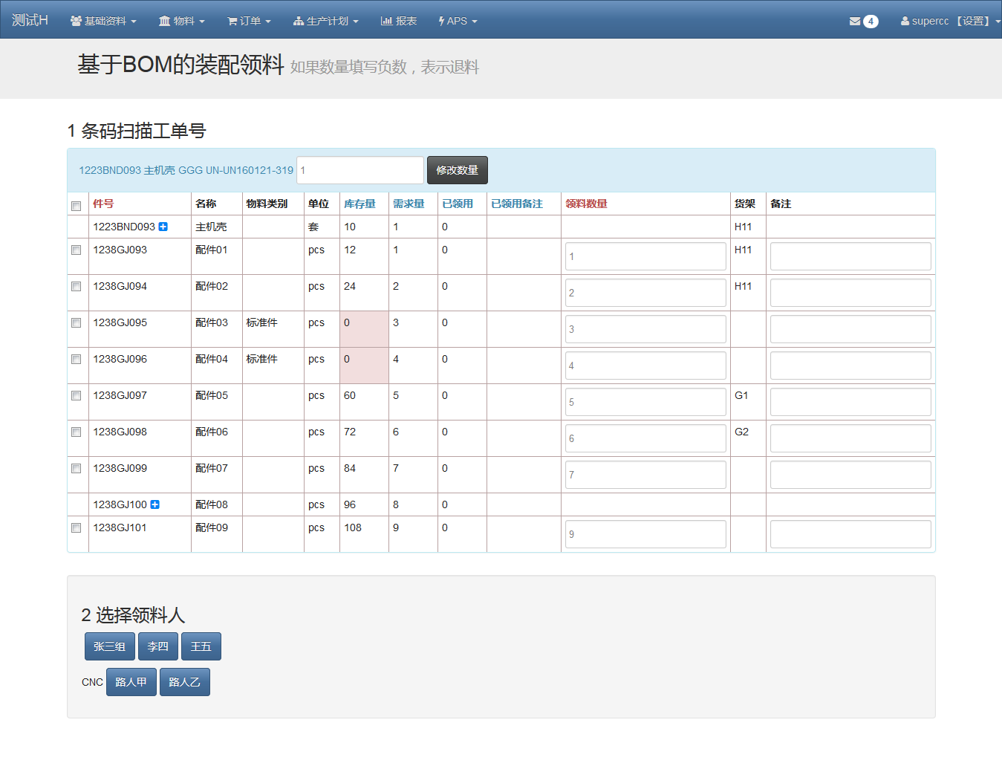Click the unread message count badge
This screenshot has width=1002, height=763.
click(871, 22)
